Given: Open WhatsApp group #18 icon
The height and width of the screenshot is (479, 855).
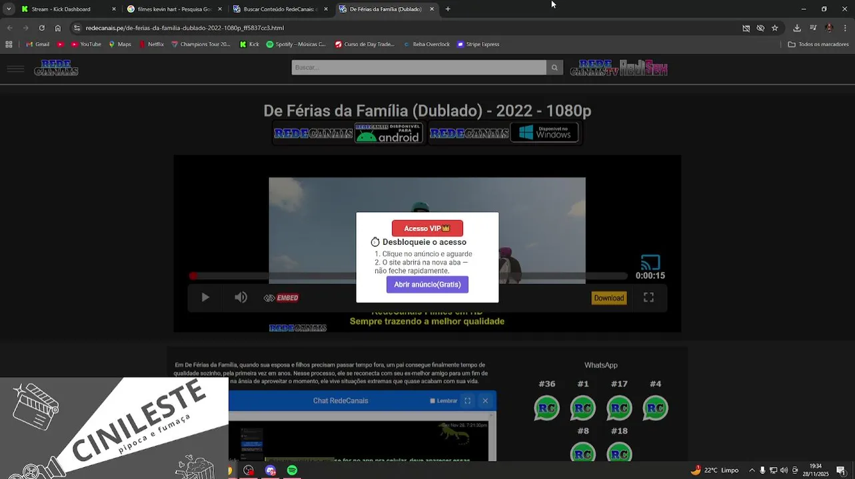Looking at the screenshot, I should click(x=619, y=453).
